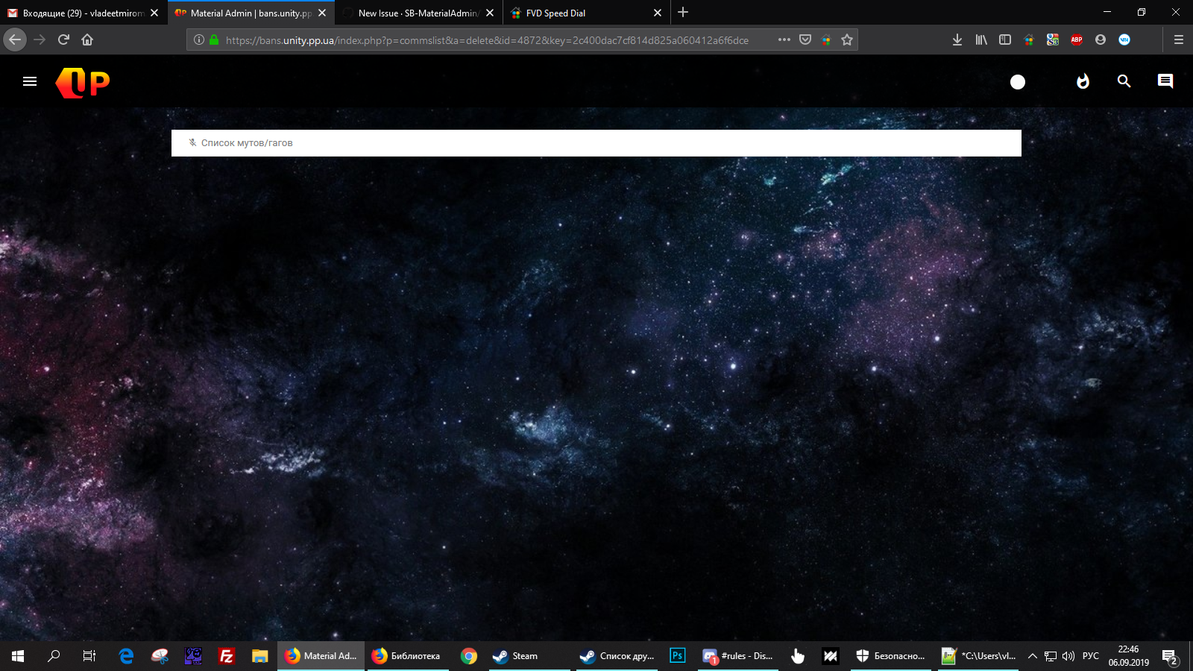This screenshot has width=1193, height=671.
Task: Open the site search magnifier
Action: [x=1124, y=81]
